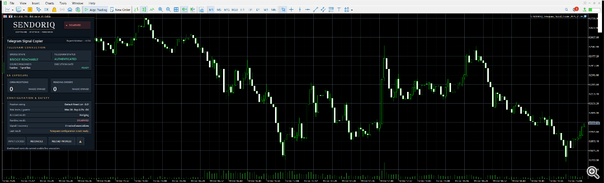Click the dollar Market icon

(30, 9)
